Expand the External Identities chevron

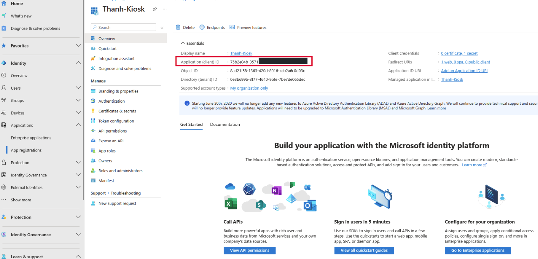tap(78, 187)
